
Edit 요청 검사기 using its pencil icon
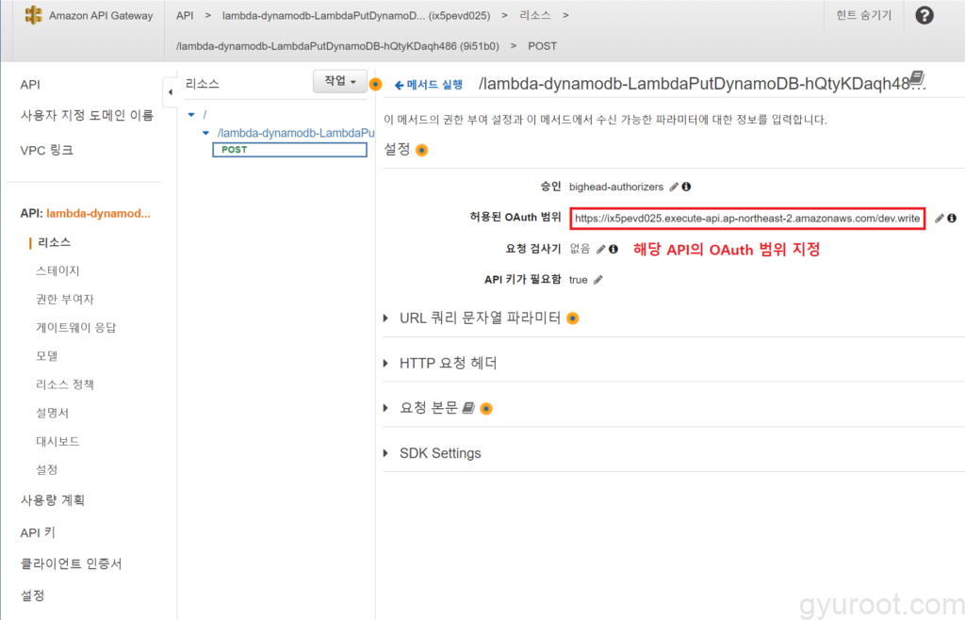point(600,249)
